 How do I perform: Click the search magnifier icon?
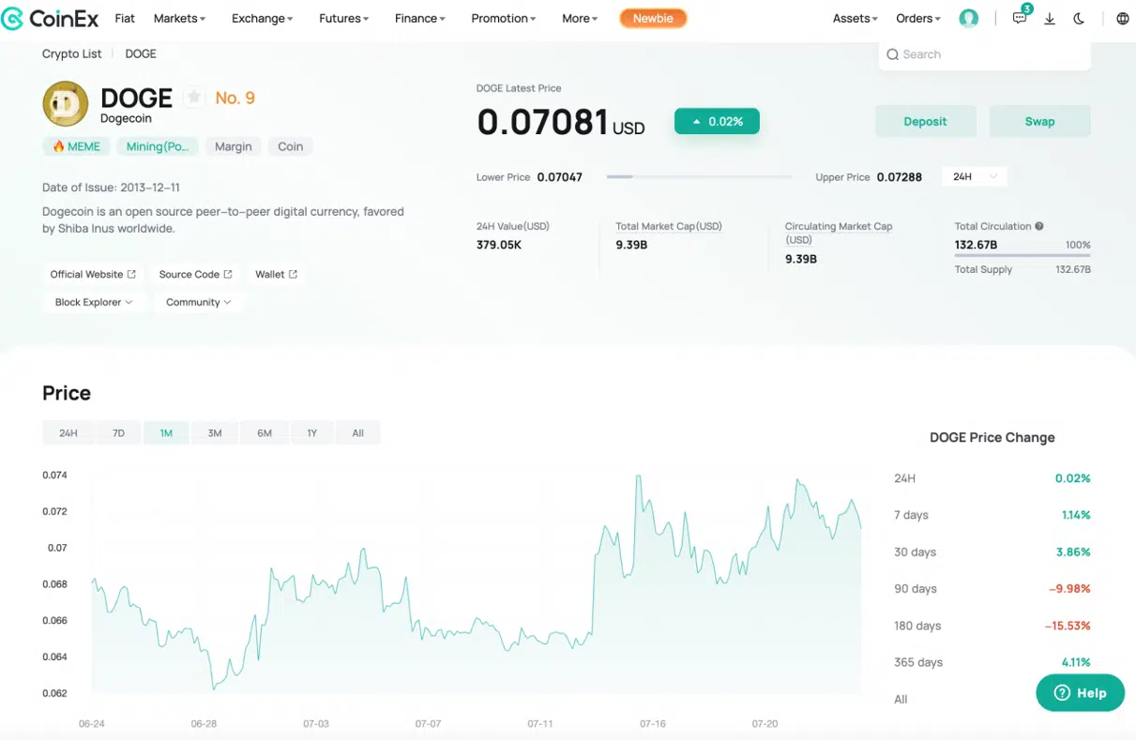pos(892,54)
